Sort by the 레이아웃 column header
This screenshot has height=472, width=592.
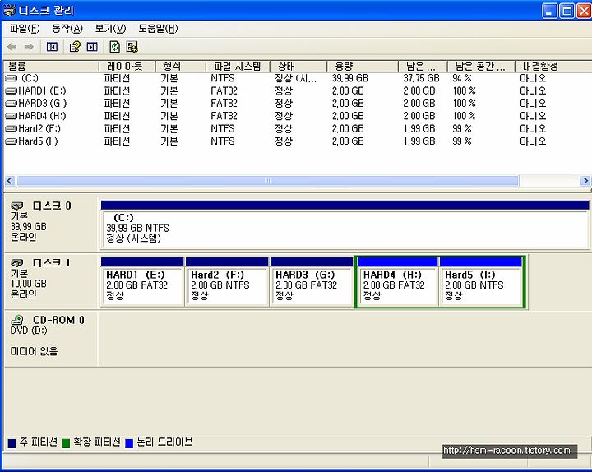coord(127,67)
